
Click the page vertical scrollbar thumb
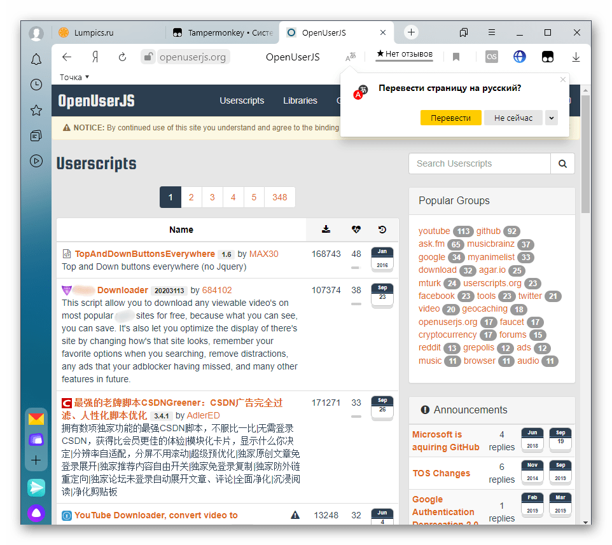(585, 154)
